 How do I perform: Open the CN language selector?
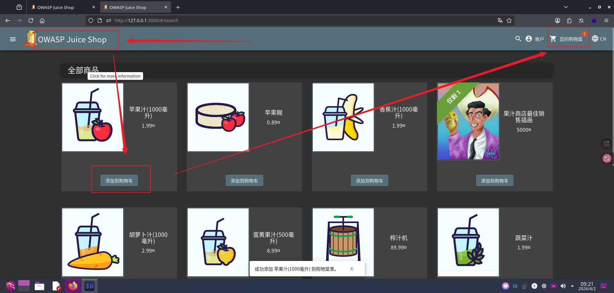599,39
